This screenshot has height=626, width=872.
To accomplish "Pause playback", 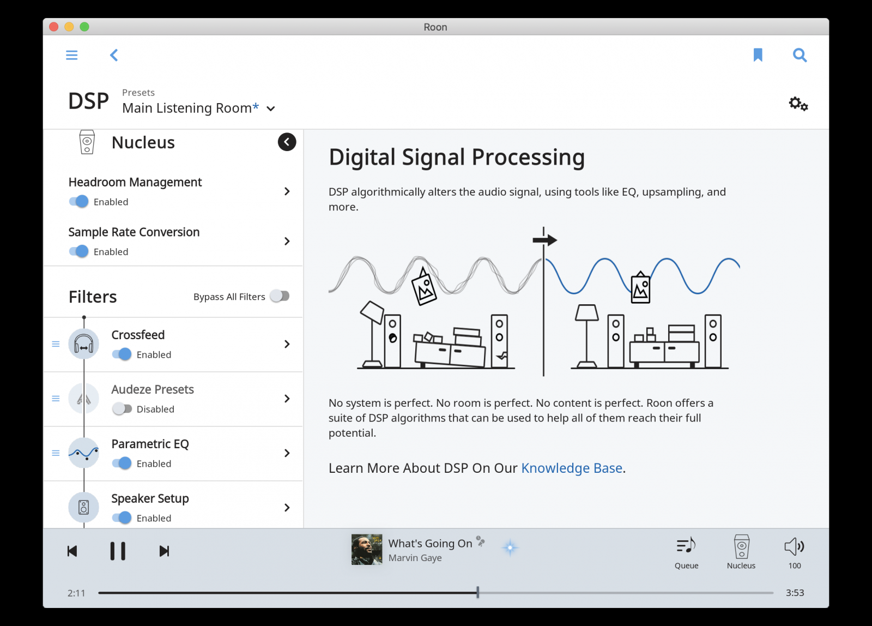I will [118, 551].
